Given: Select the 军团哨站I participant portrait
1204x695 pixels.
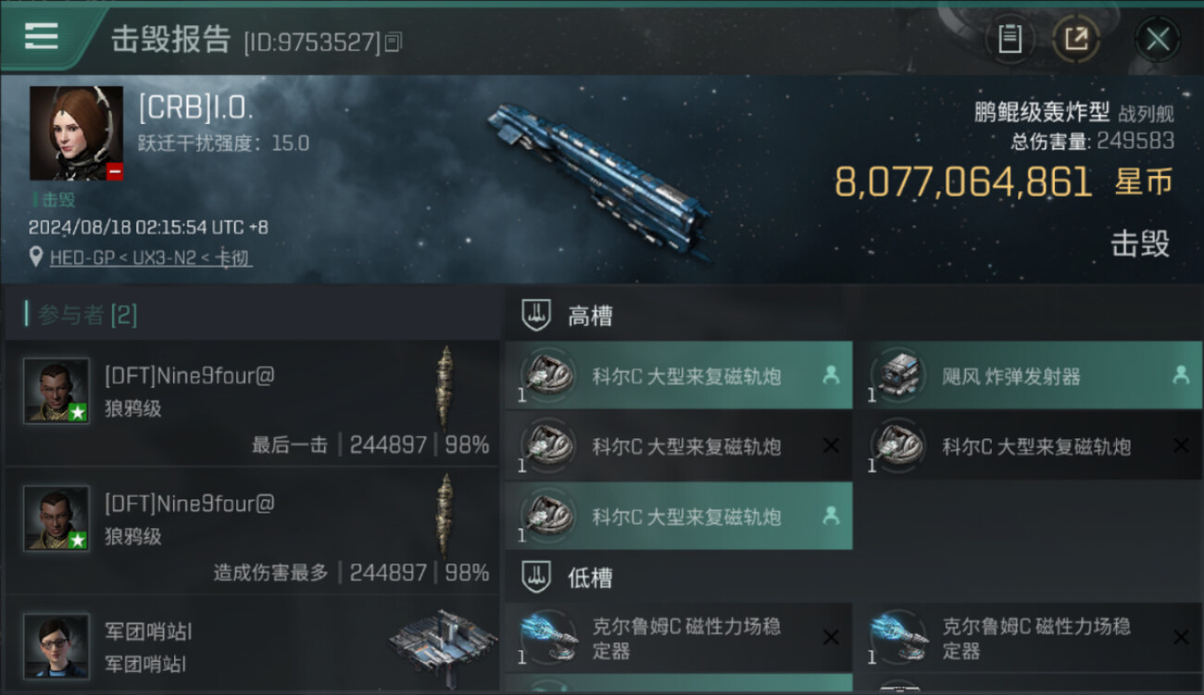Looking at the screenshot, I should 56,645.
